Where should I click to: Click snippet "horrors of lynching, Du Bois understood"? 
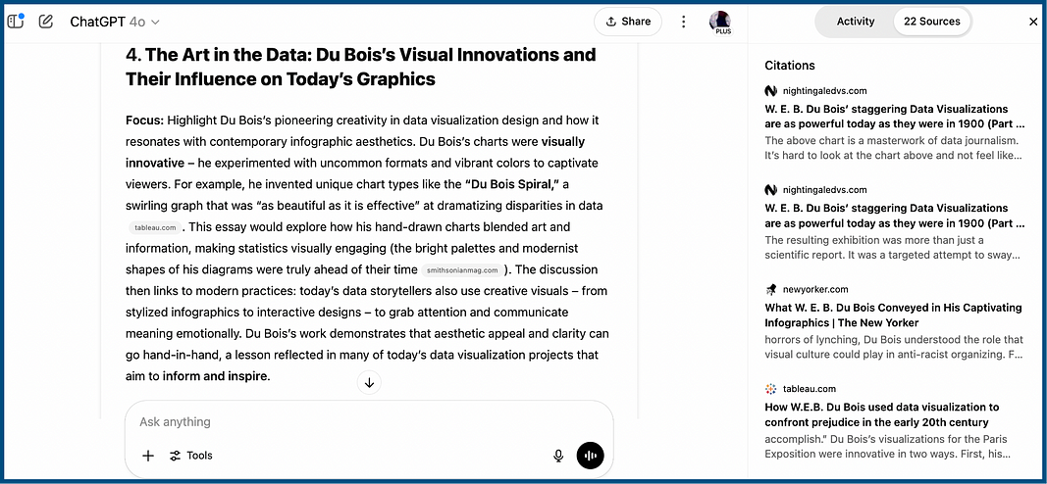(894, 347)
